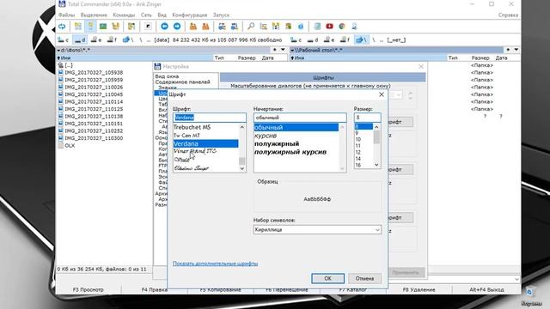This screenshot has width=550, height=309.
Task: Go back using the blue left arrow
Action: 164,27
